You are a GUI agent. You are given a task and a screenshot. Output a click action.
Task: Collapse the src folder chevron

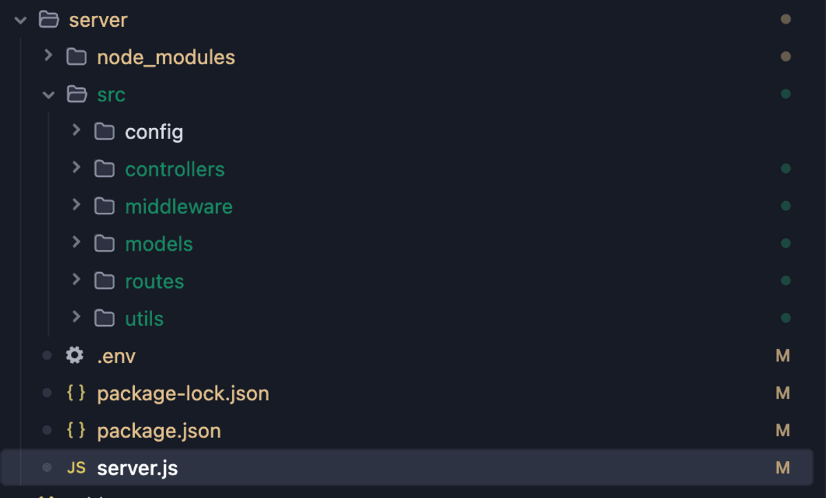[48, 95]
